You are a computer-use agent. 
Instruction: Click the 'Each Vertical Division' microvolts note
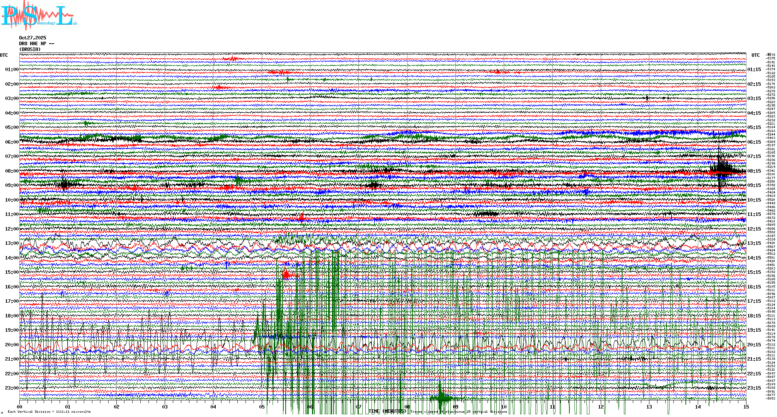[x=49, y=412]
